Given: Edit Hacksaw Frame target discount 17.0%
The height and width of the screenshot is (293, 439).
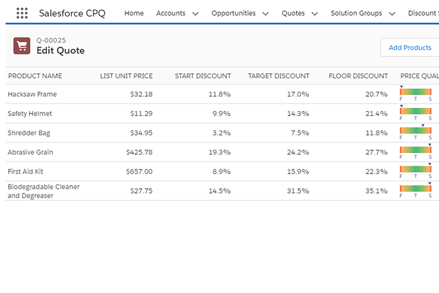Looking at the screenshot, I should pyautogui.click(x=297, y=95).
